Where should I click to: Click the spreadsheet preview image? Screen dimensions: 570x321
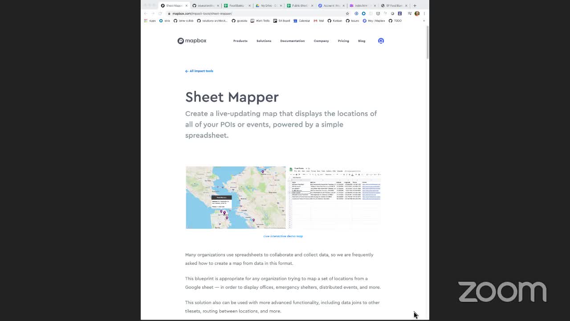(x=335, y=198)
